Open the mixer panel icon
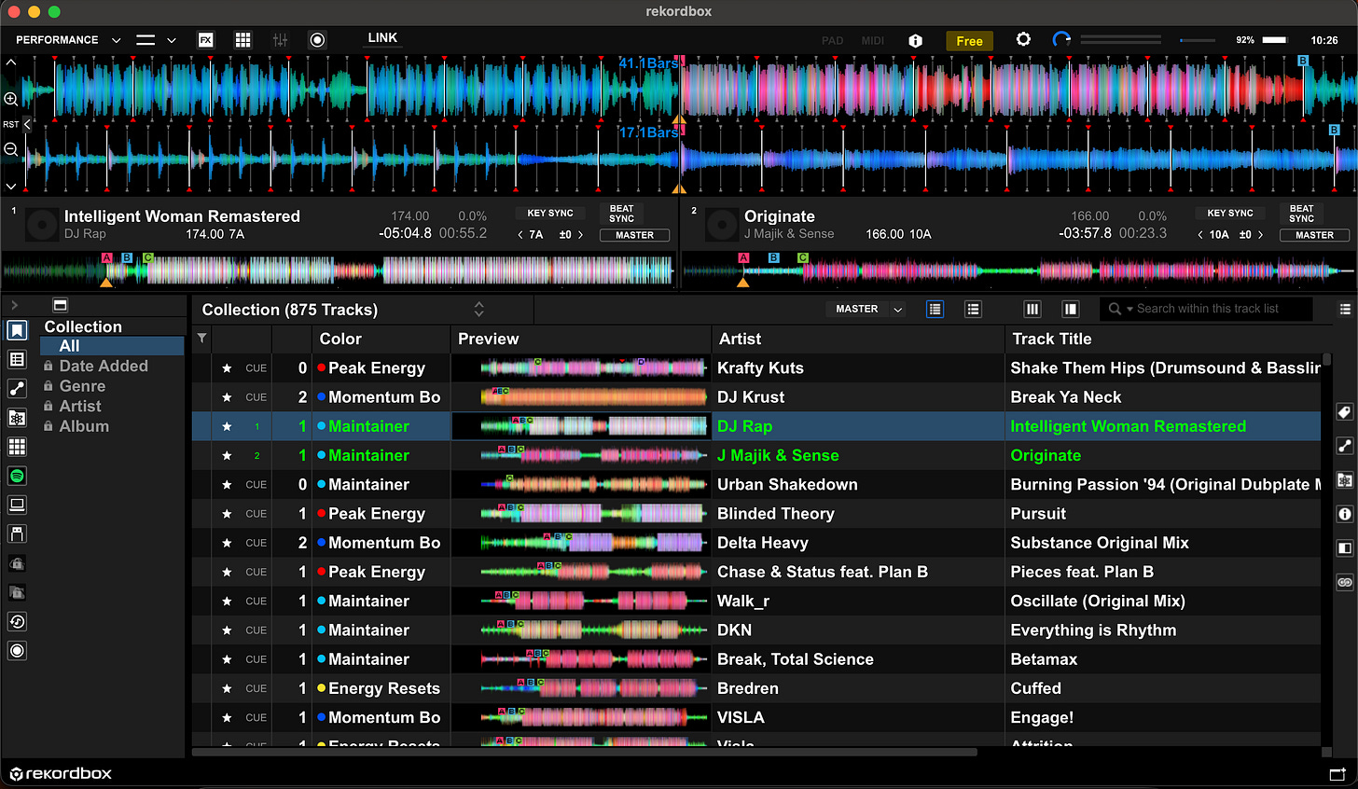Screen dimensions: 1358x789 (280, 40)
